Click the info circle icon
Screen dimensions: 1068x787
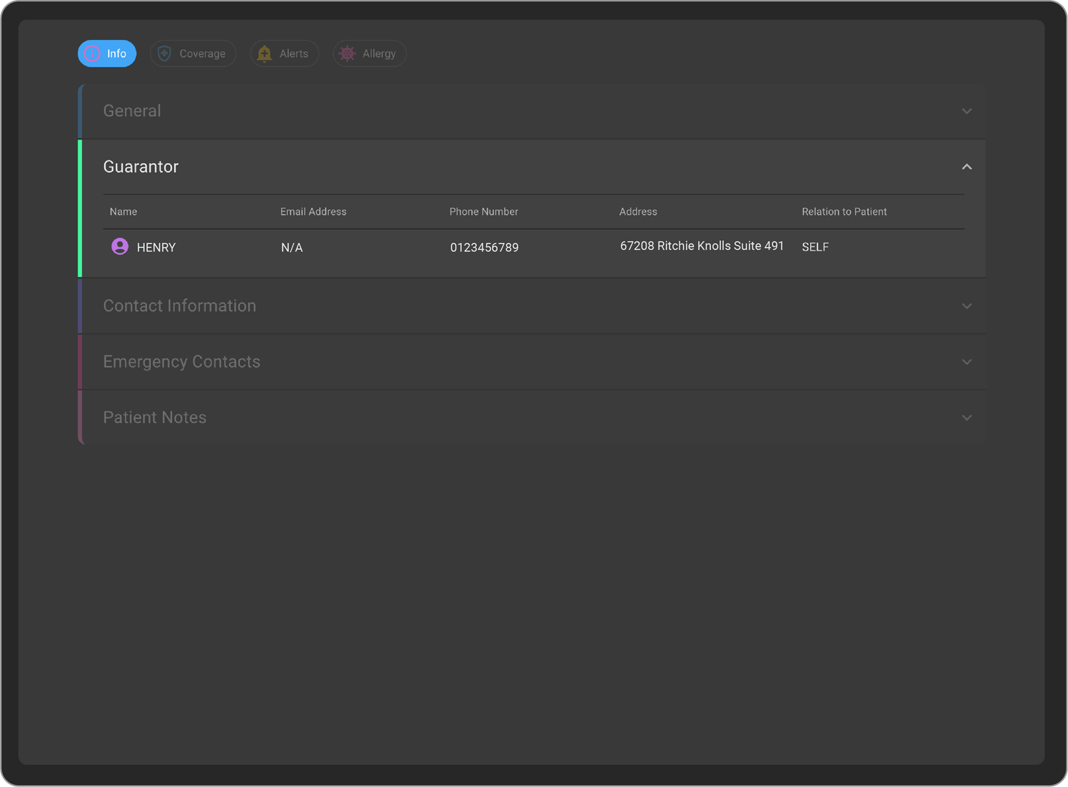pos(93,54)
